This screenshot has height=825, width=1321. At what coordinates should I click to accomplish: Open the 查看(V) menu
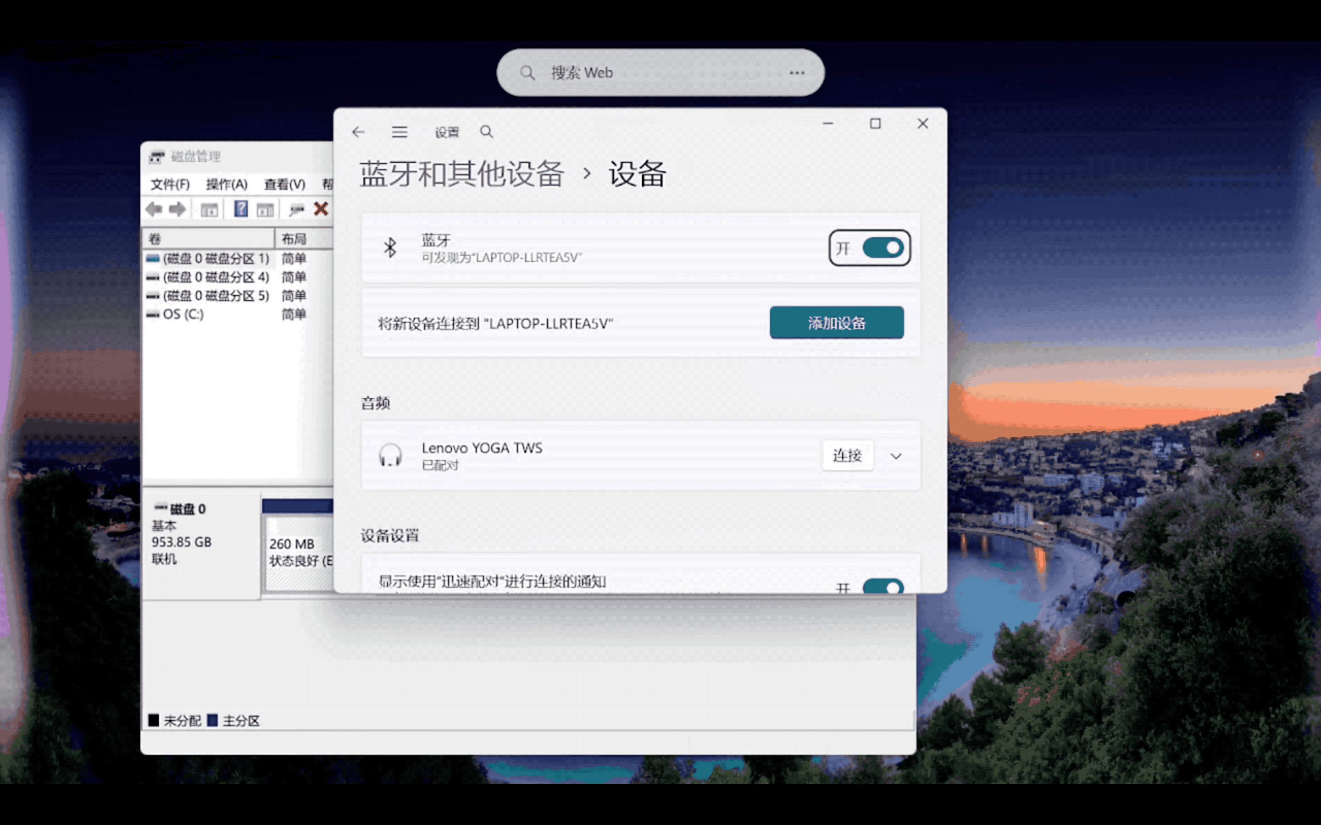point(284,184)
